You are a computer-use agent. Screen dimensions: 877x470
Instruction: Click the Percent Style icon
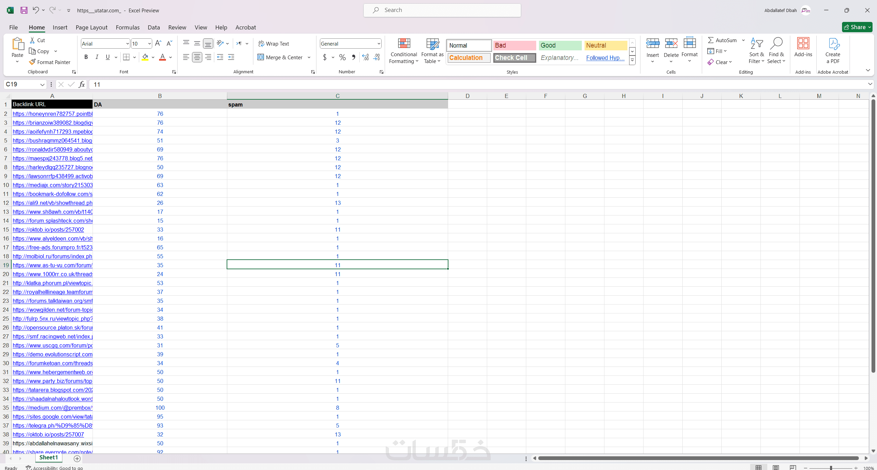coord(342,57)
